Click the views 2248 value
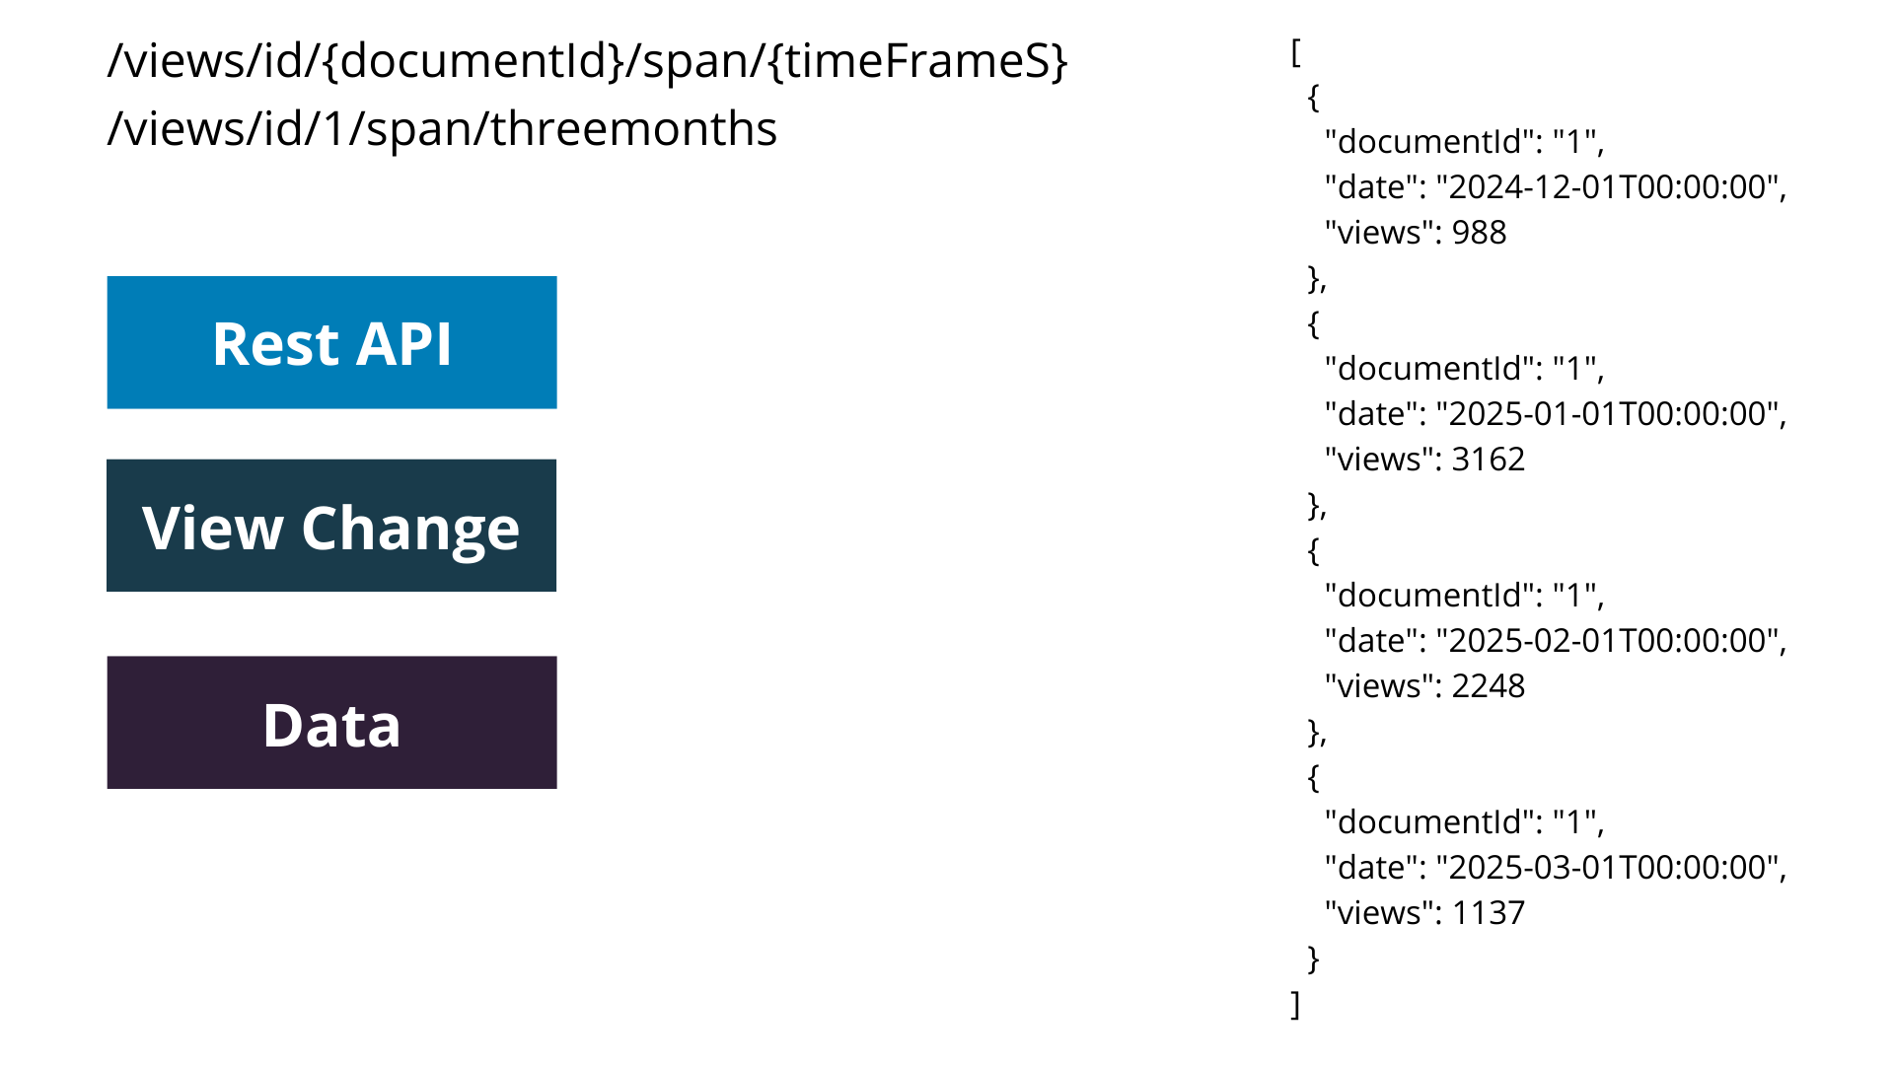Viewport: 1894px width, 1065px height. point(1424,686)
